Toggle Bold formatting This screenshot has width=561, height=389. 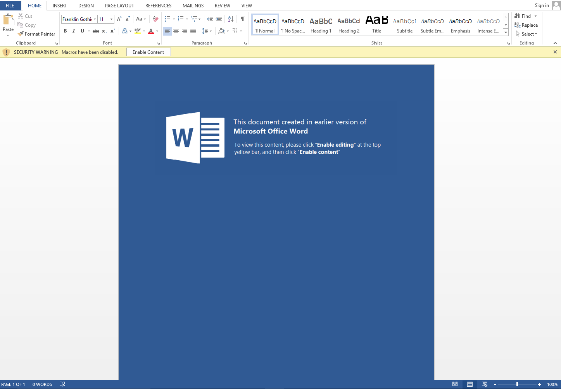click(x=65, y=31)
